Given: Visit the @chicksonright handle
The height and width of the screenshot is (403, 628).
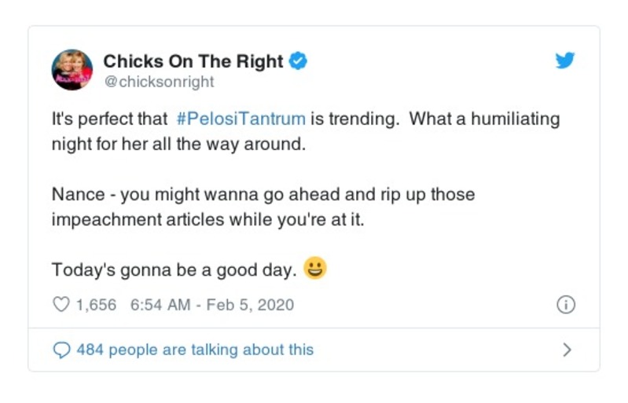Looking at the screenshot, I should click(158, 82).
